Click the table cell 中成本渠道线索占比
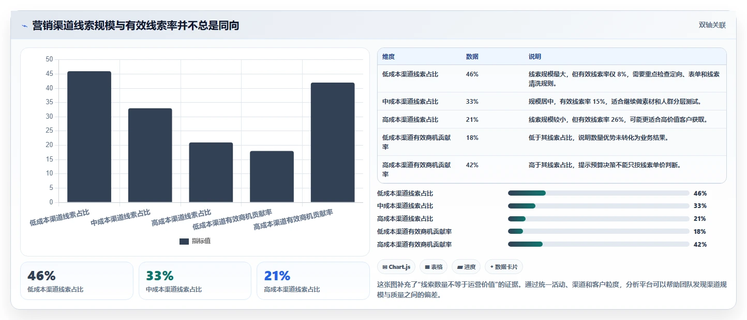 coord(410,101)
